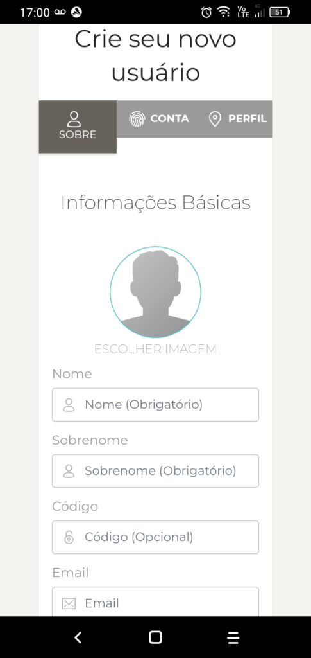The image size is (311, 658).
Task: Go to the PERFIL tab
Action: [237, 119]
